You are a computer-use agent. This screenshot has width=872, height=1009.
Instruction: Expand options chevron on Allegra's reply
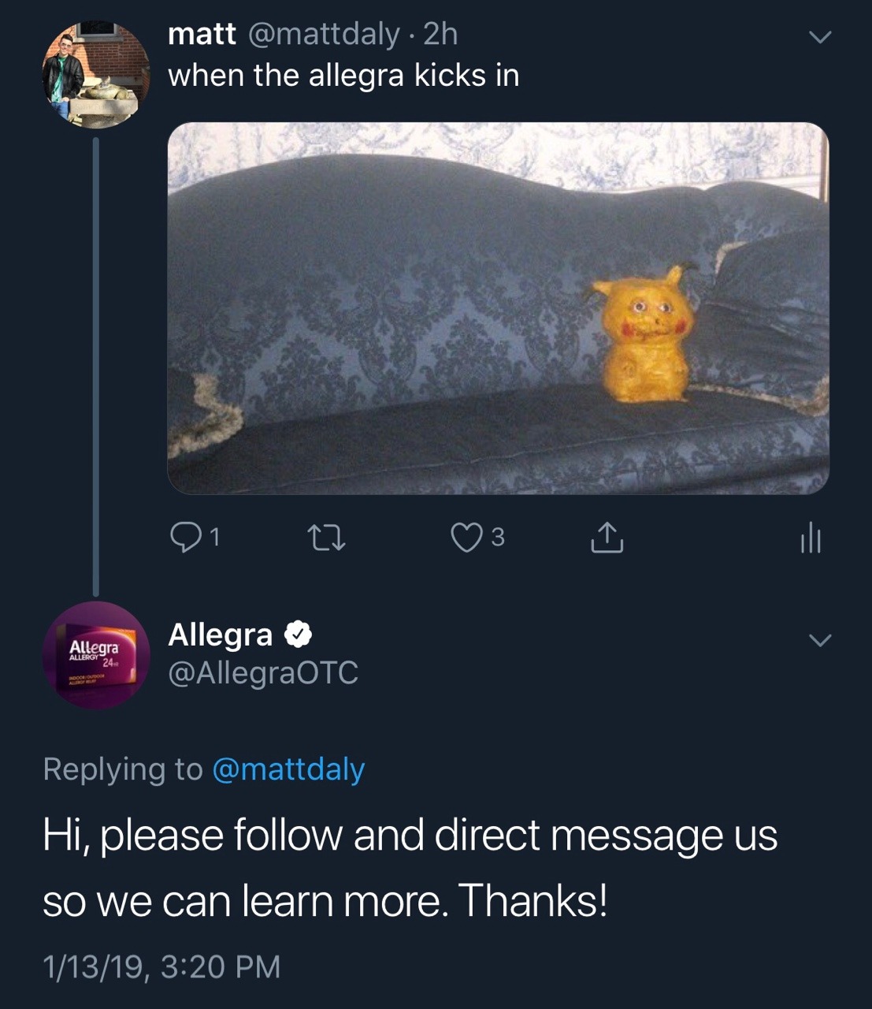[x=820, y=640]
